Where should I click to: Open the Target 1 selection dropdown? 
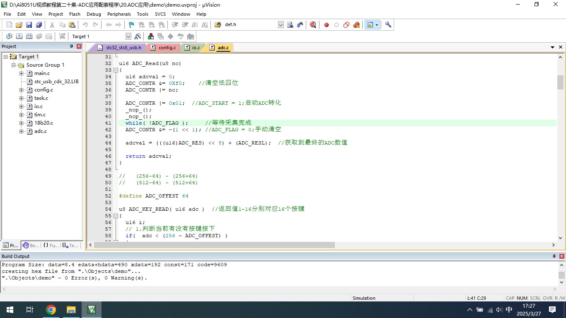coord(128,36)
